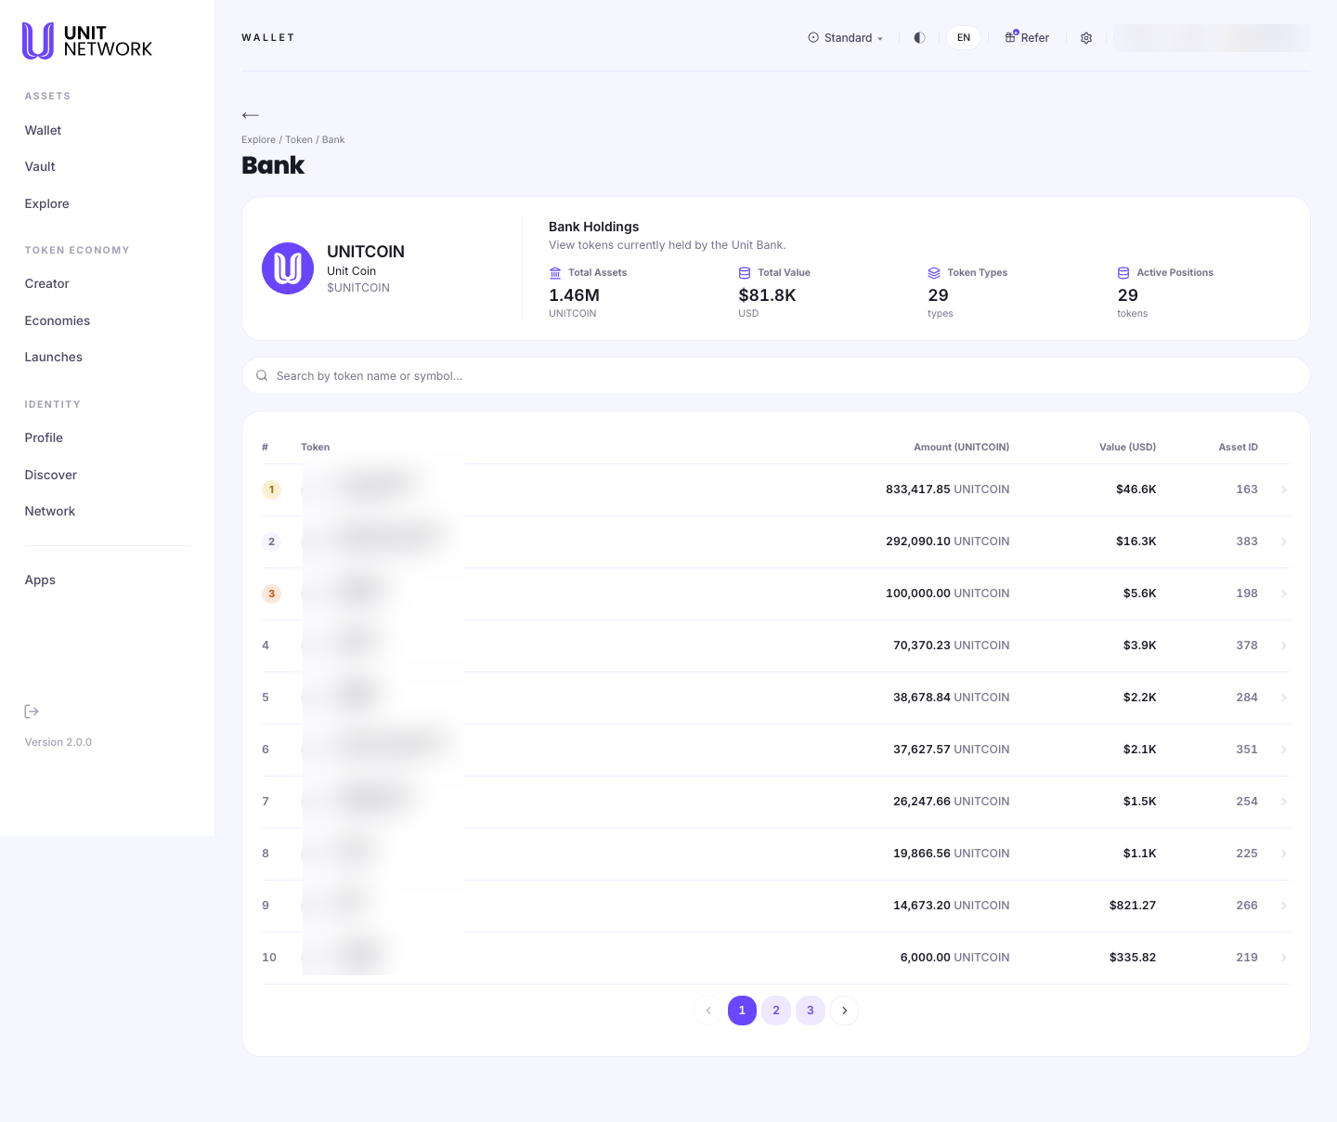1337x1122 pixels.
Task: Click Amount (UNITCOIN) column header
Action: tap(961, 448)
